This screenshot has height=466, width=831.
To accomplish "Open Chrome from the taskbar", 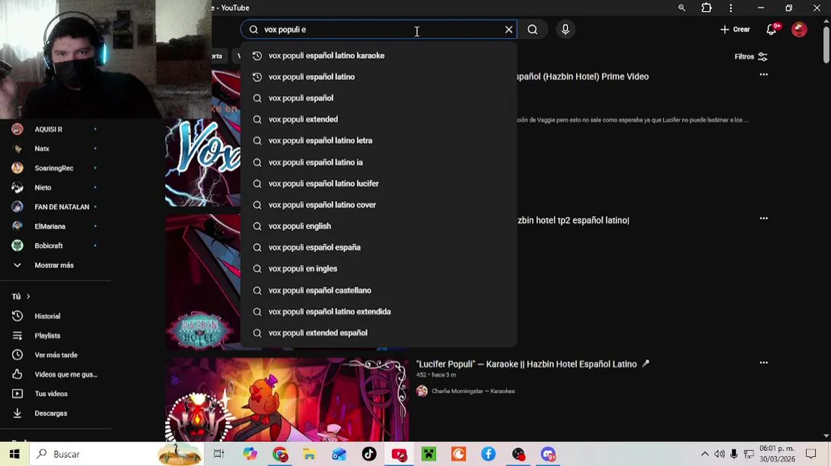I will 280,454.
